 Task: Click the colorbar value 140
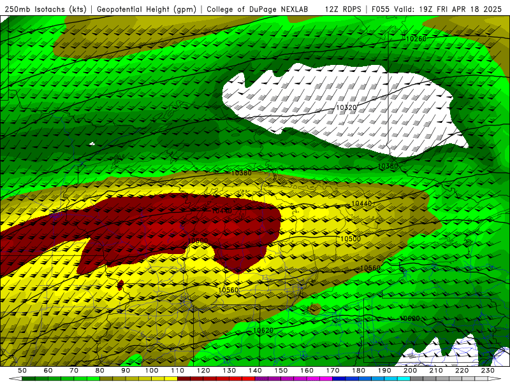[255, 371]
